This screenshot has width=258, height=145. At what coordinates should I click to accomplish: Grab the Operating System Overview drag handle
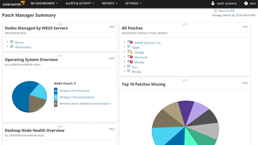60,56
